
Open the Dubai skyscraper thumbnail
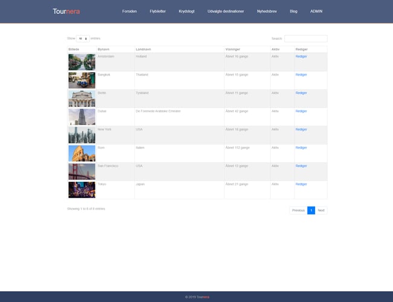pos(82,117)
